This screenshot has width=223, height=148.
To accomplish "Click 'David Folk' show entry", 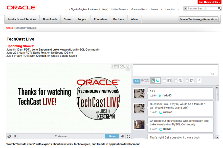I will [x=40, y=53].
